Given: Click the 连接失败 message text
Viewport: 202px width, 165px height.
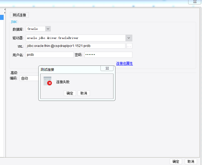Looking at the screenshot, I should (x=63, y=82).
